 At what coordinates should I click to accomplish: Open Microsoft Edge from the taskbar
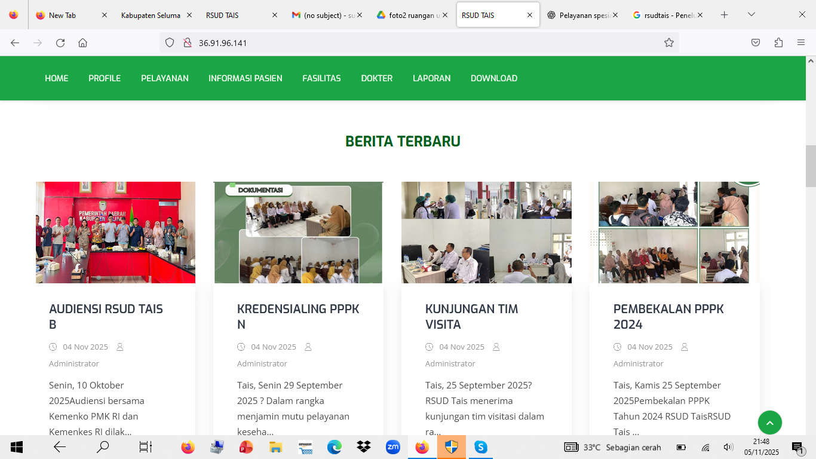(x=335, y=447)
